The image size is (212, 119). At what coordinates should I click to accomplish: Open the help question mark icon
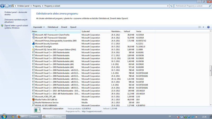(x=208, y=27)
